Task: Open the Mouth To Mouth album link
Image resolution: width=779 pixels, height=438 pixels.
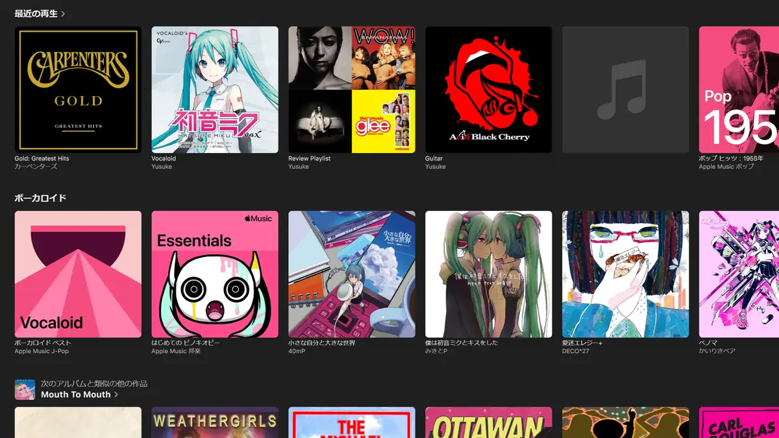Action: [76, 395]
